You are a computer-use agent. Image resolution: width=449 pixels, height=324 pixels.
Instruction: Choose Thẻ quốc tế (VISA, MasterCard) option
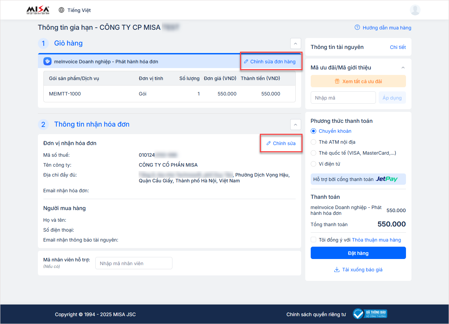pyautogui.click(x=313, y=153)
